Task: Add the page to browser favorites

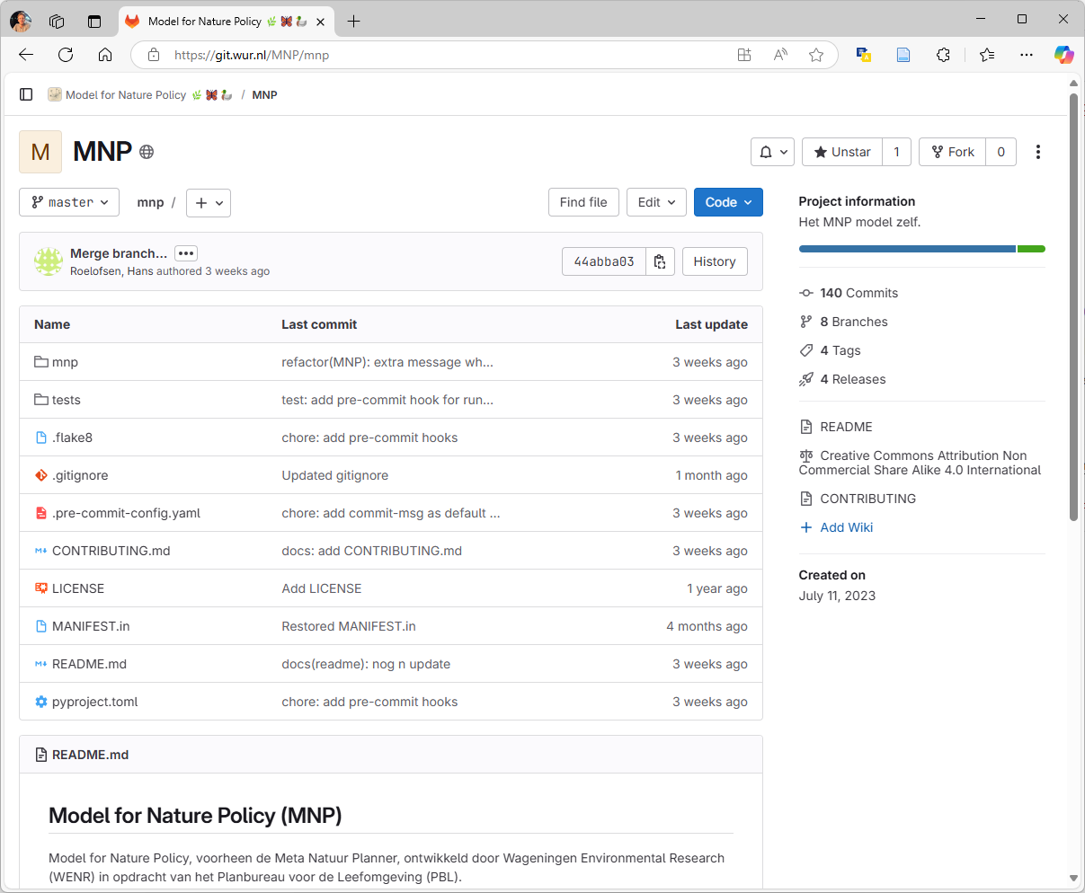Action: tap(815, 54)
